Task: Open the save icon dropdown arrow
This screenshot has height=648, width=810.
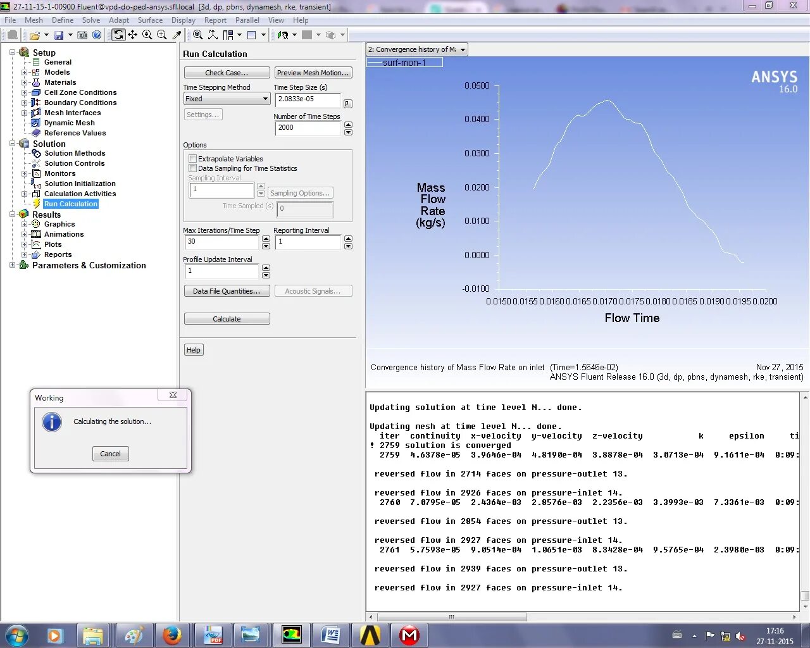Action: 70,35
